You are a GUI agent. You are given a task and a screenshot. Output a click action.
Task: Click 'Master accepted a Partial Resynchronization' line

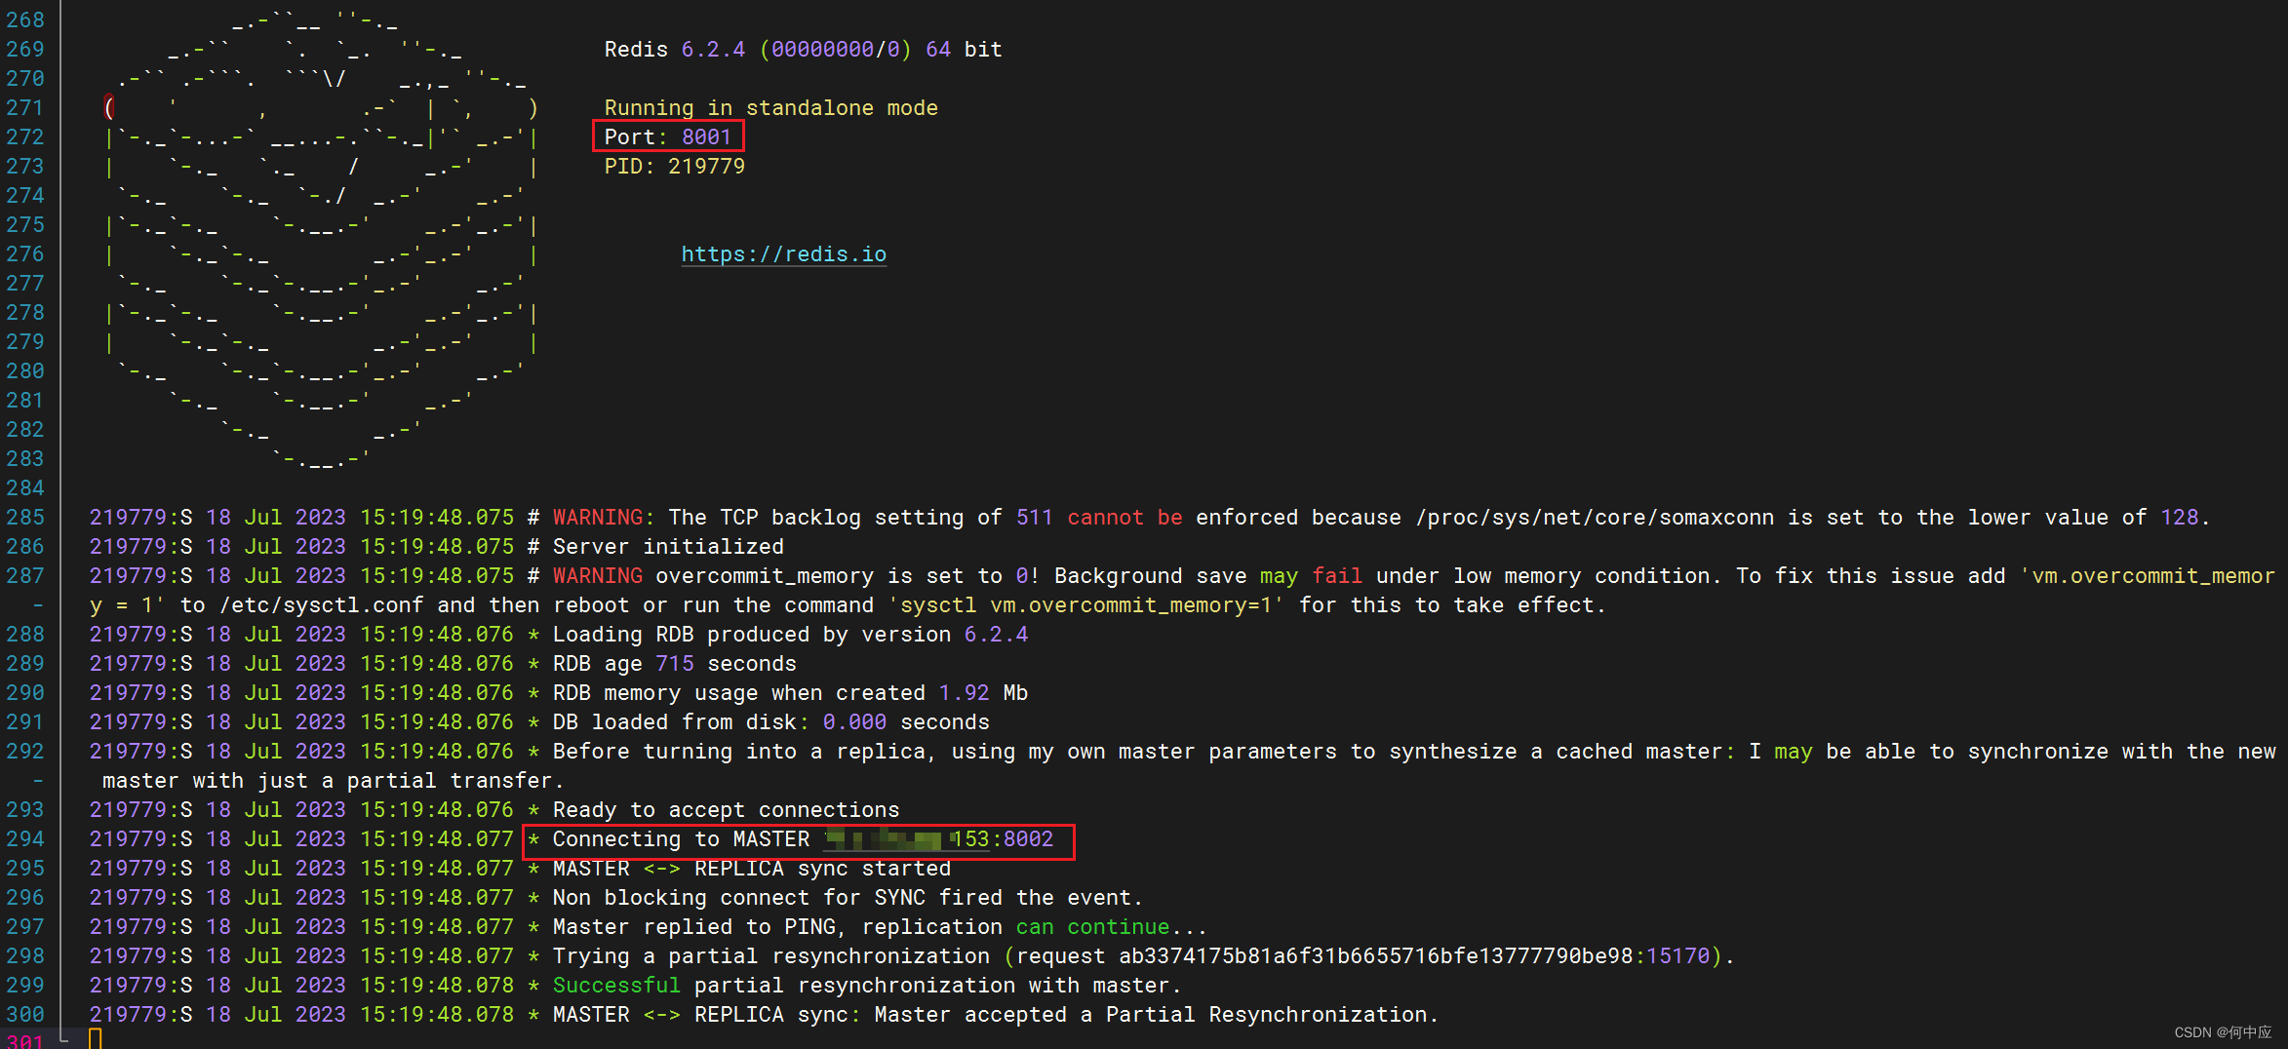coord(1156,1015)
